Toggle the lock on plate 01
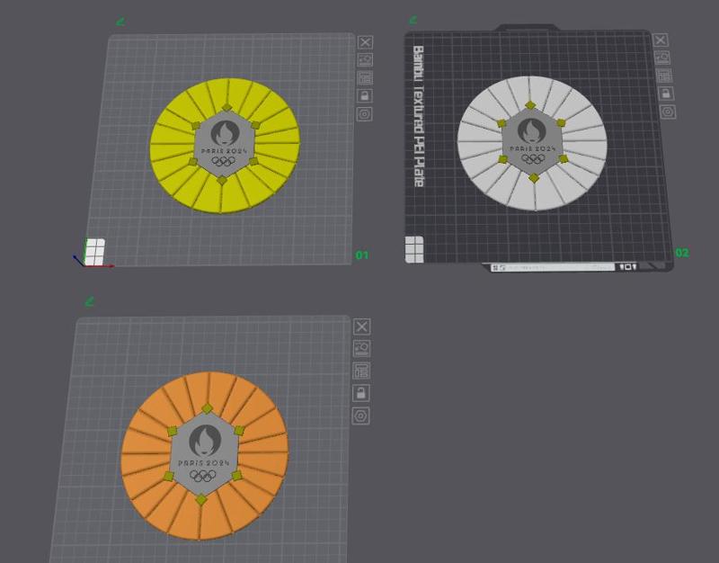 coord(365,96)
